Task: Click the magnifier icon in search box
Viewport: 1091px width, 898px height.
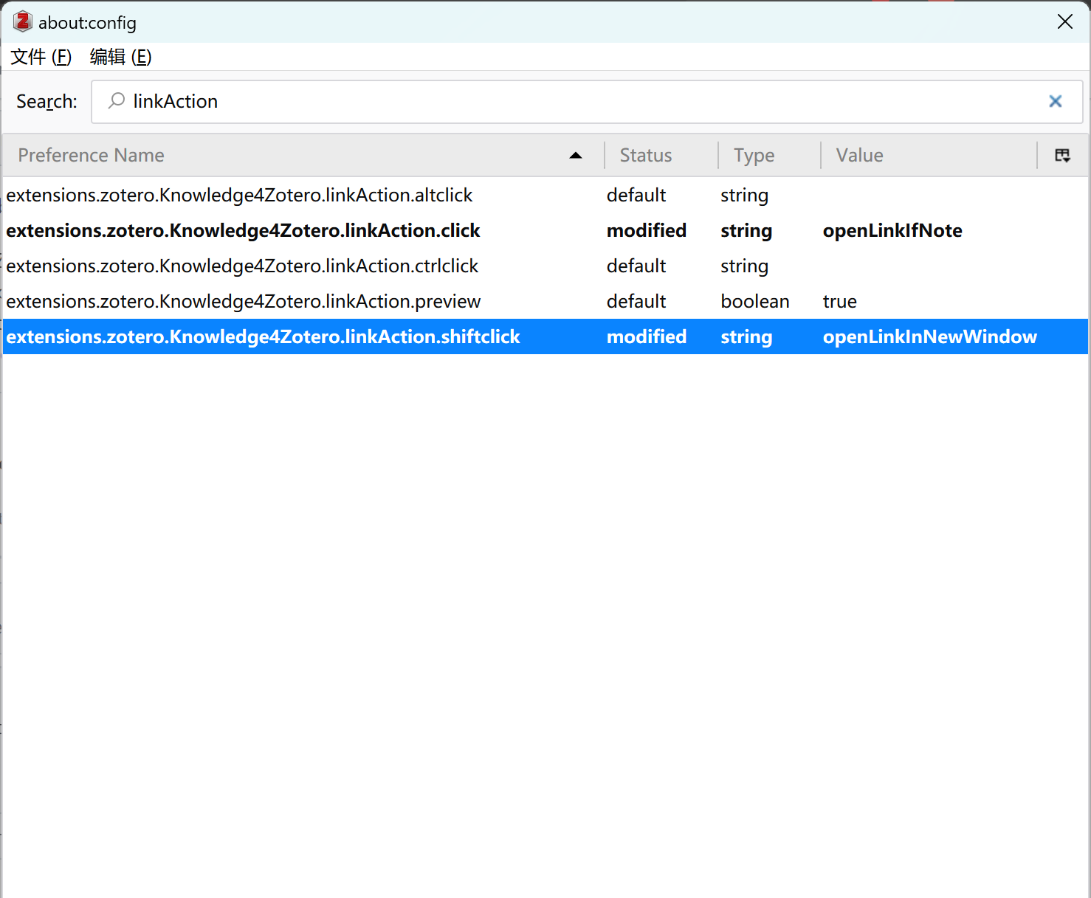Action: pos(117,101)
